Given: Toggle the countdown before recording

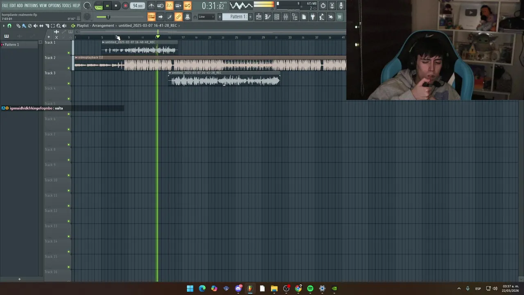Looking at the screenshot, I should coord(169,5).
